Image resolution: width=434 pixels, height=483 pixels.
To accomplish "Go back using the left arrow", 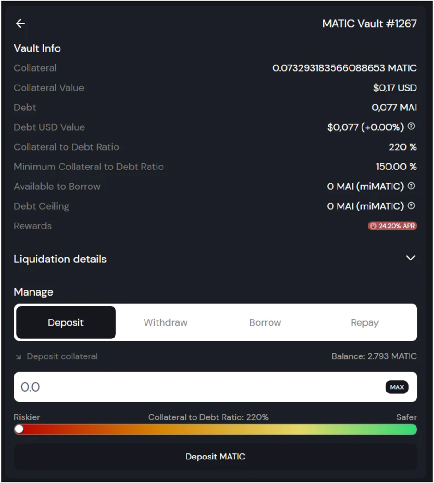I will pyautogui.click(x=20, y=24).
